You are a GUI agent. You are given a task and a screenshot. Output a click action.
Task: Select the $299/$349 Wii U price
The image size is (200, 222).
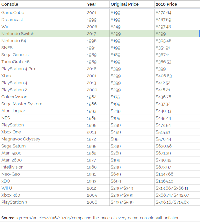[132, 188]
